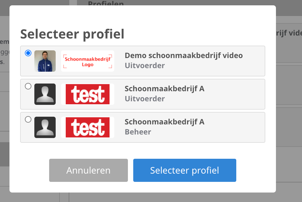Click the red test logo in Beheer row
Screen dimensions: 302x202
click(x=88, y=127)
